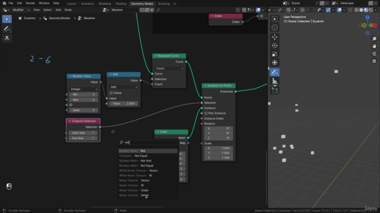Click the Z axis on navigation gizmo
Screen dimensions: 380x213
(x=368, y=17)
